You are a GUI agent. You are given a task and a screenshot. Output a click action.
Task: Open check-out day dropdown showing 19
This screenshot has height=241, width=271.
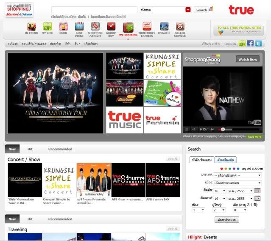click(220, 198)
